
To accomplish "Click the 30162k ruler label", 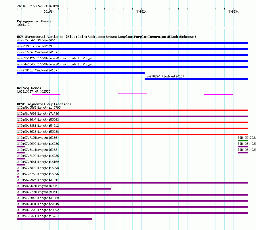I will 141,11.
